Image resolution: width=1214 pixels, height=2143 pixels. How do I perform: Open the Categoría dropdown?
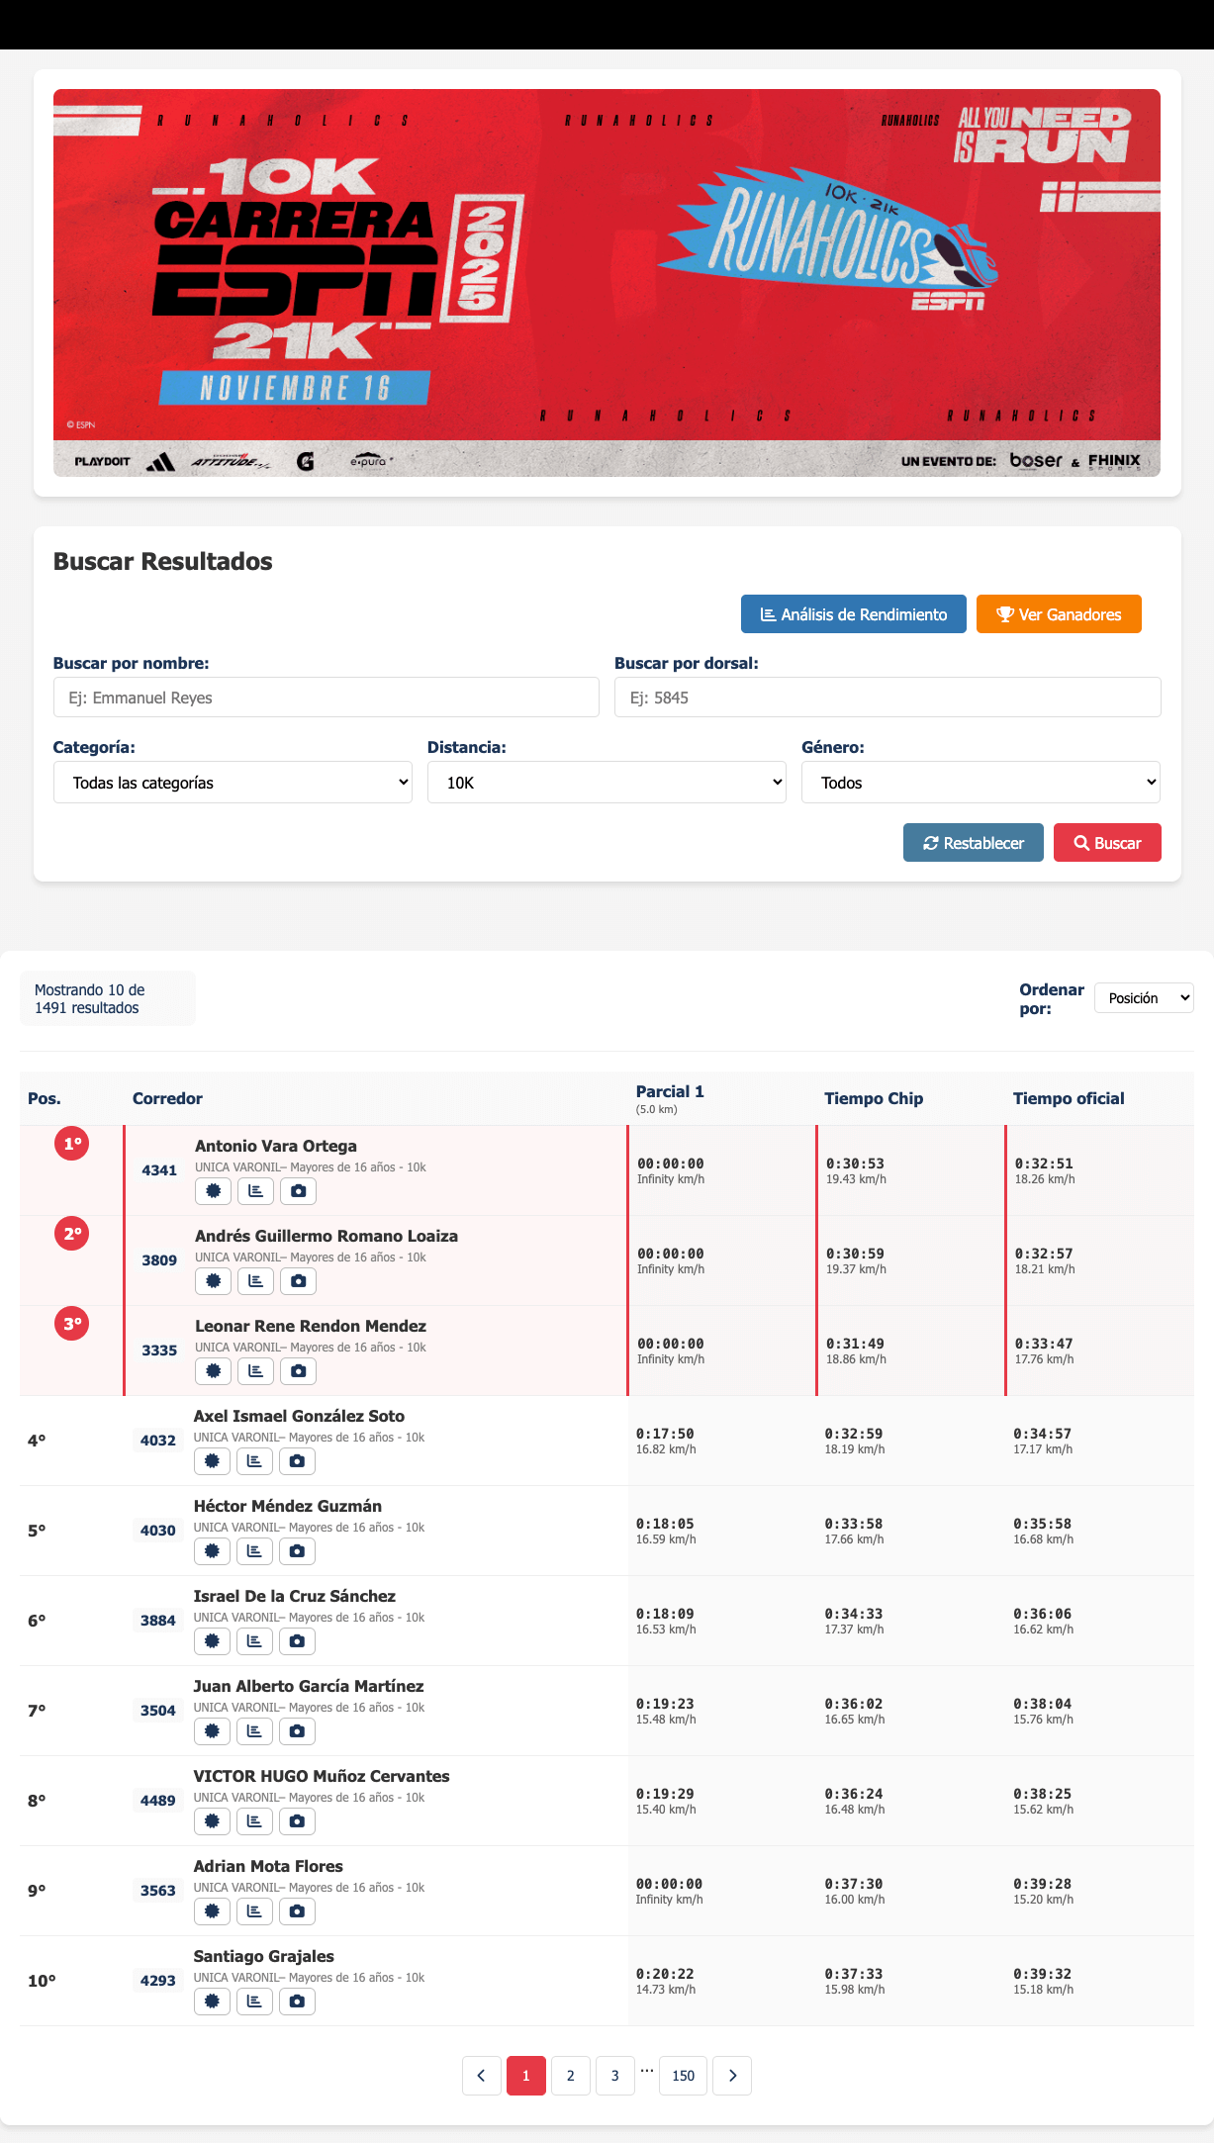pos(233,783)
